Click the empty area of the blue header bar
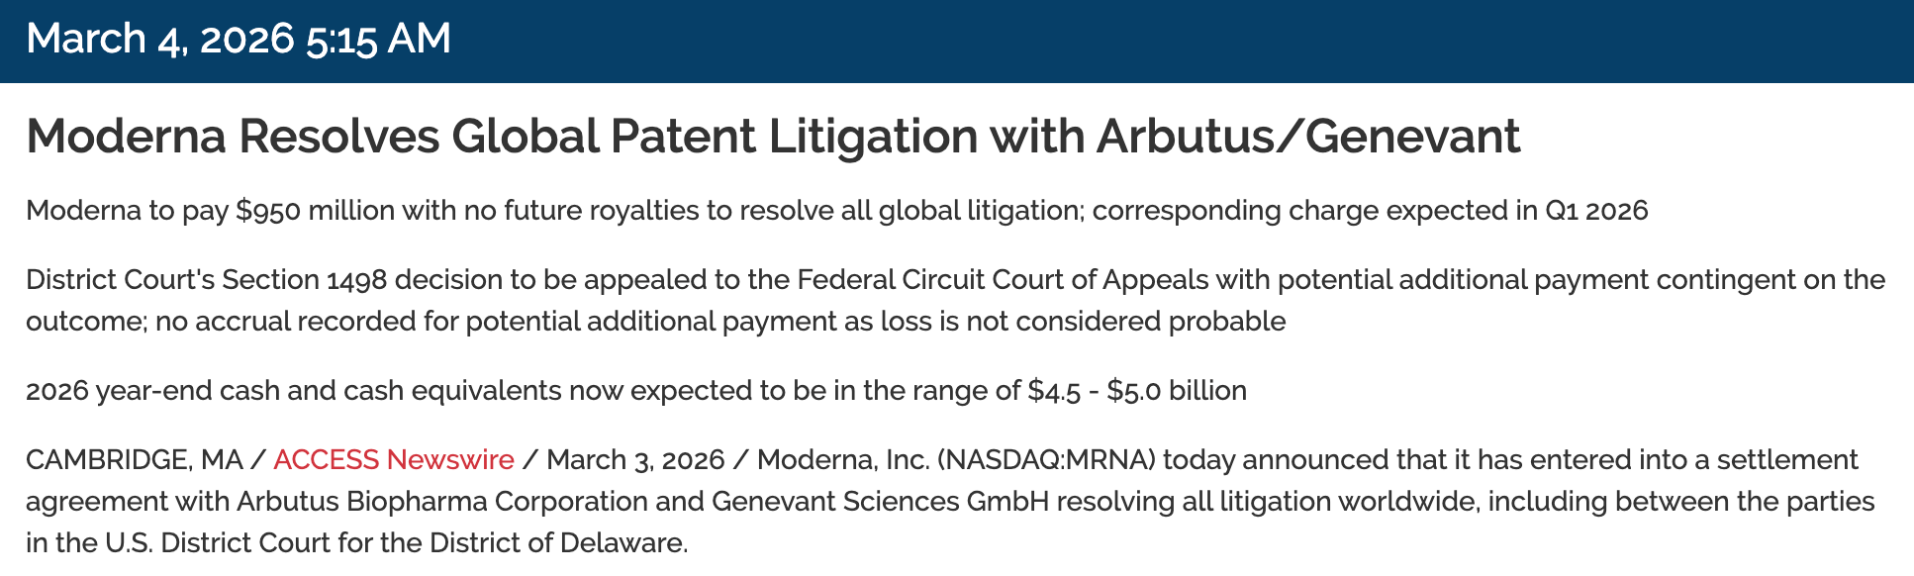 (1188, 40)
